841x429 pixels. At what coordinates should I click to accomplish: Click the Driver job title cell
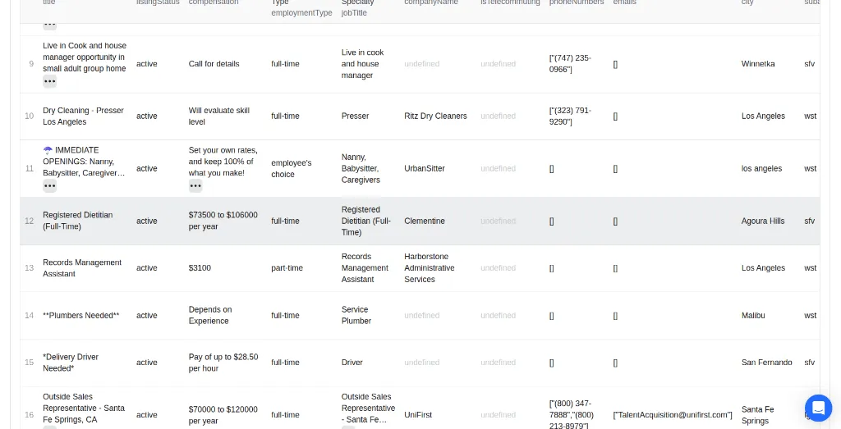click(352, 363)
